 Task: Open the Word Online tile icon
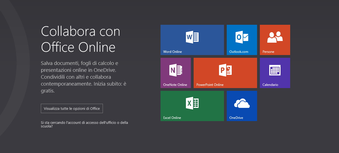pos(192,37)
